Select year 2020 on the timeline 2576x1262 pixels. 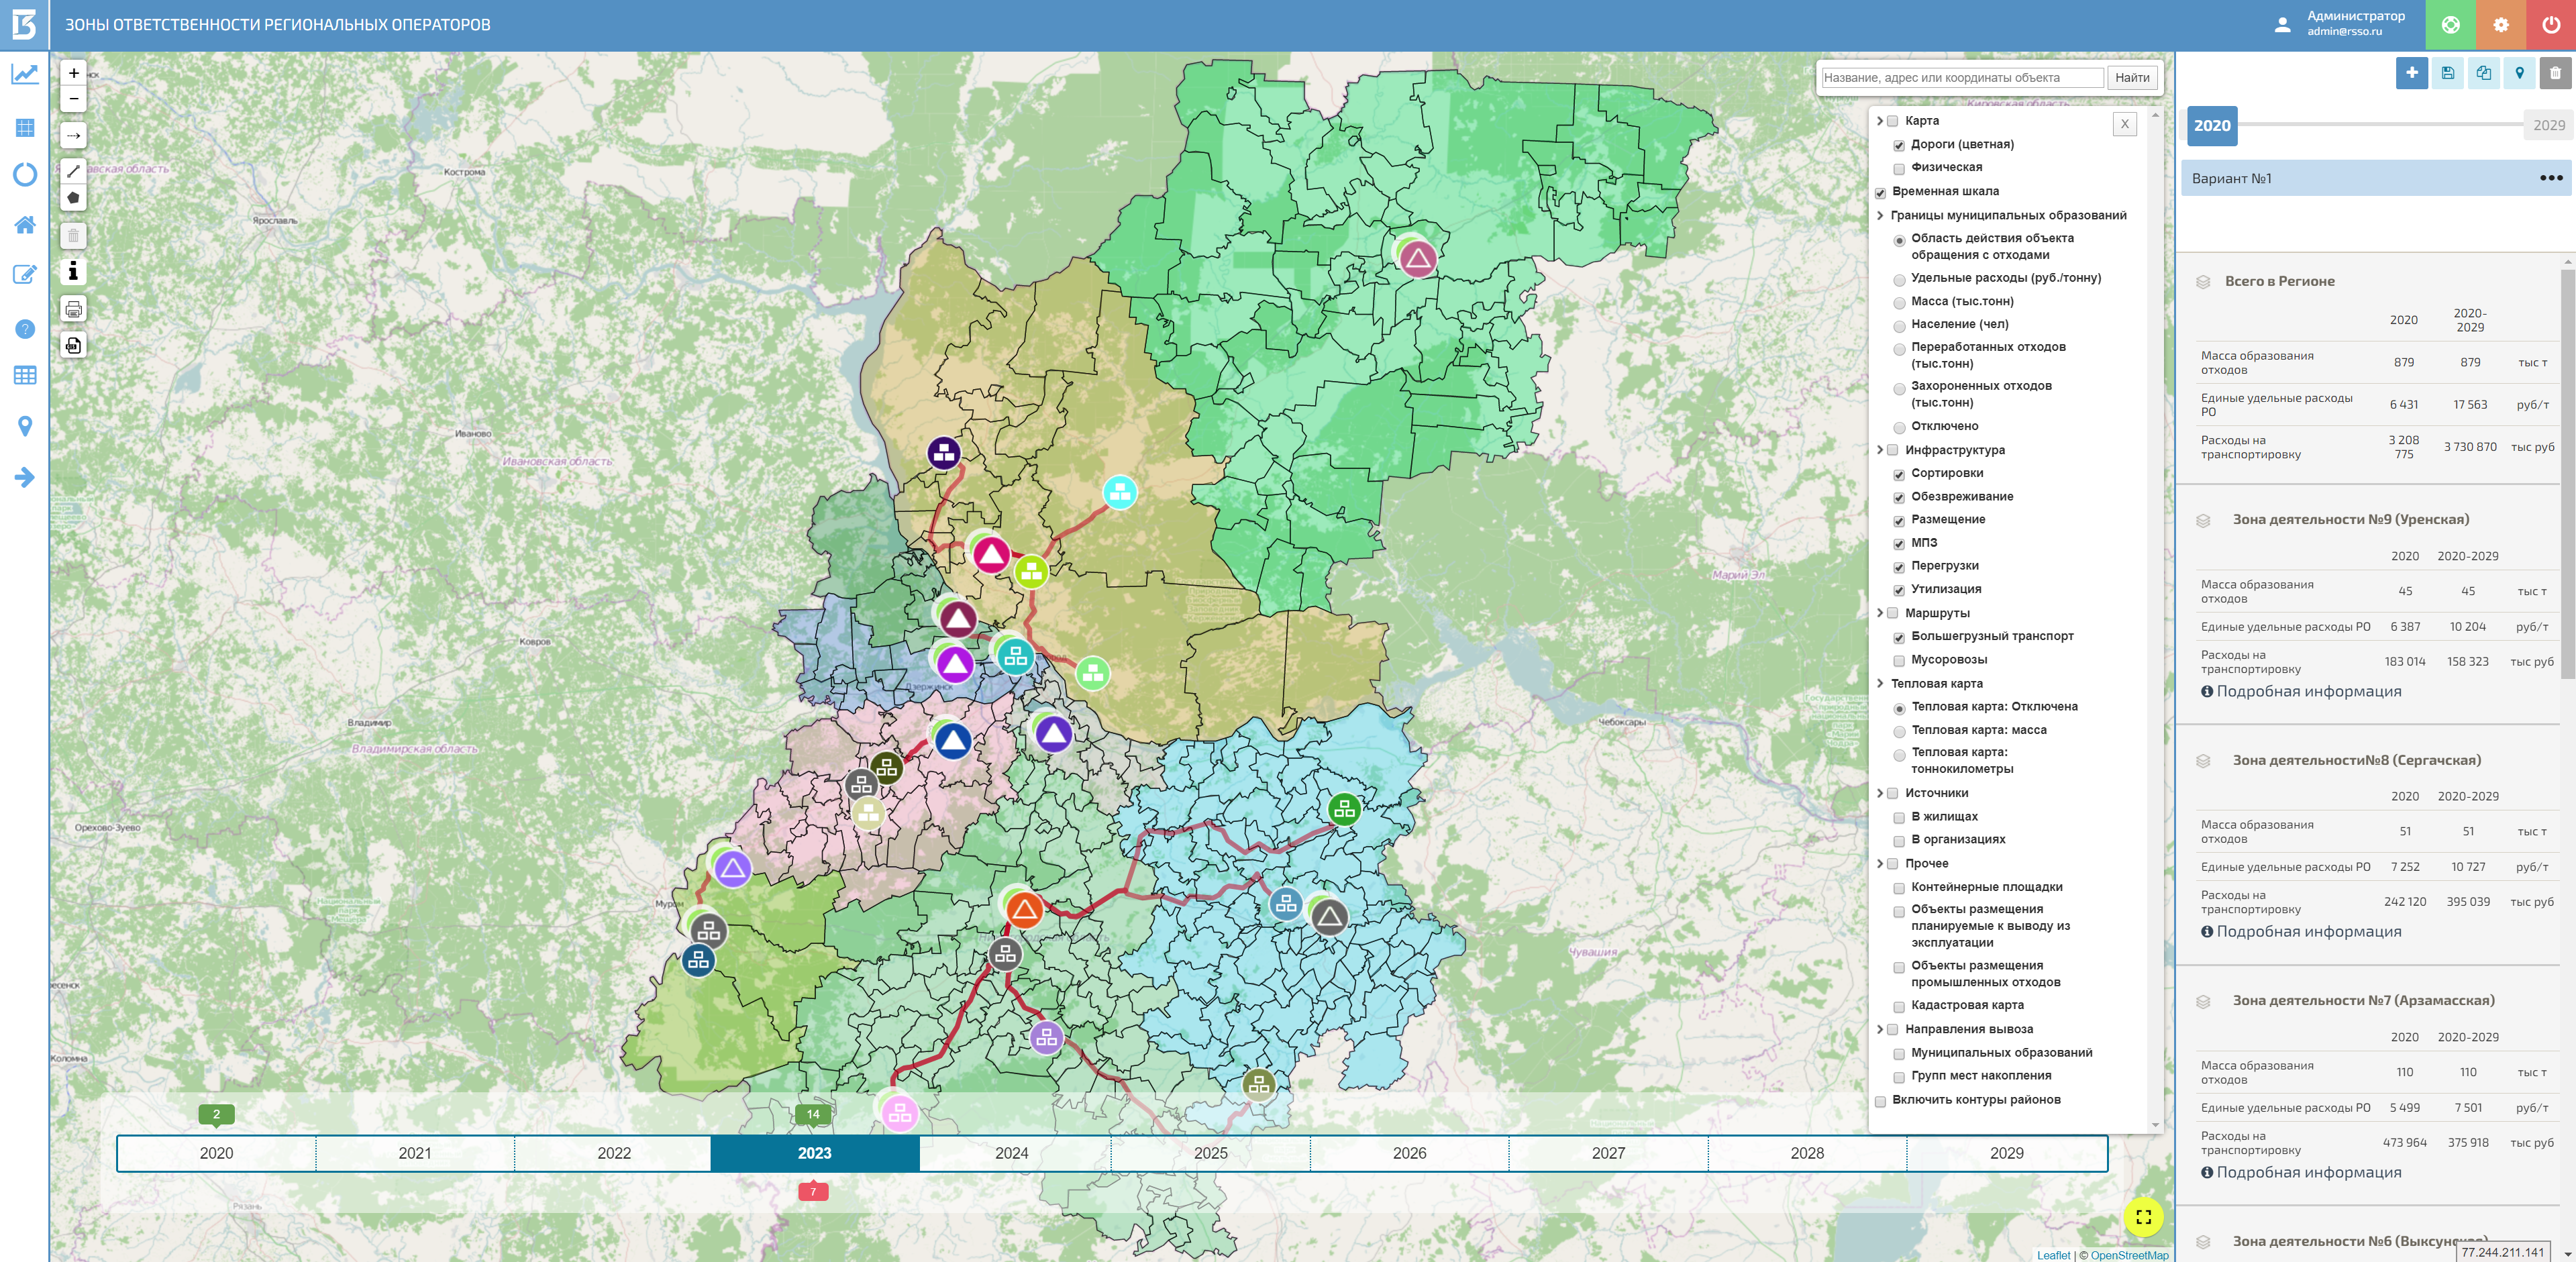[x=216, y=1153]
